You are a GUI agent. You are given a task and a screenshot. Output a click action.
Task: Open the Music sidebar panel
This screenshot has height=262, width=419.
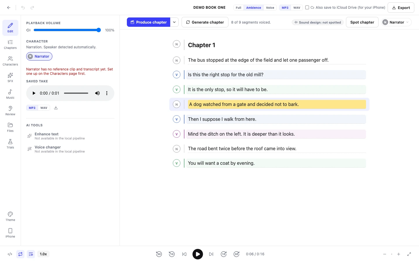10,94
